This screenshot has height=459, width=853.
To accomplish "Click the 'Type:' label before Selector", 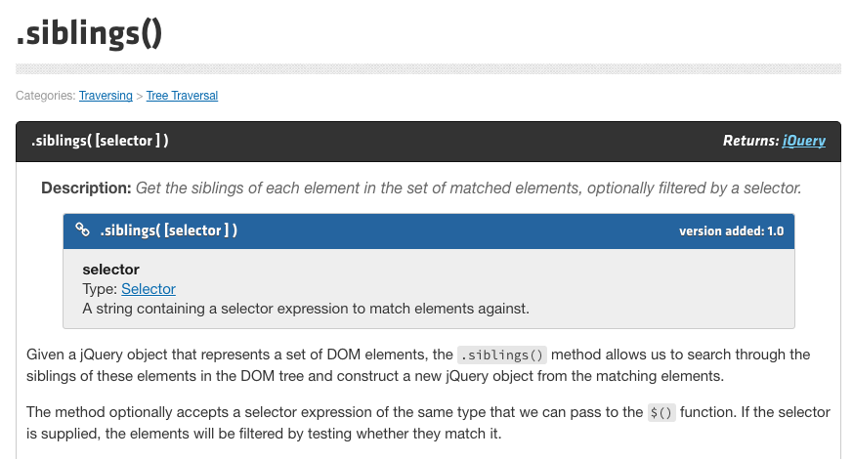I will tap(100, 289).
